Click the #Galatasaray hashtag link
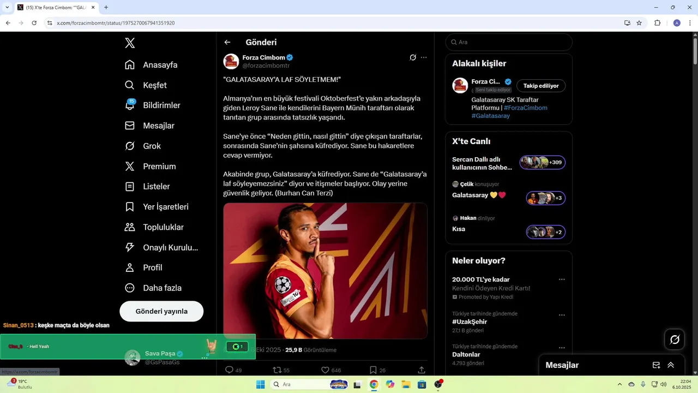 coord(491,116)
